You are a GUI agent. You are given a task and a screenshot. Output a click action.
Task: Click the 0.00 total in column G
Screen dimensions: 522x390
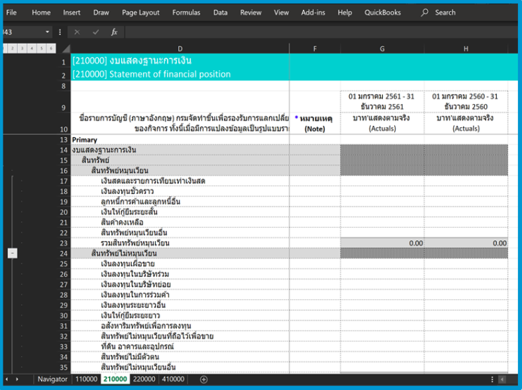coord(382,243)
